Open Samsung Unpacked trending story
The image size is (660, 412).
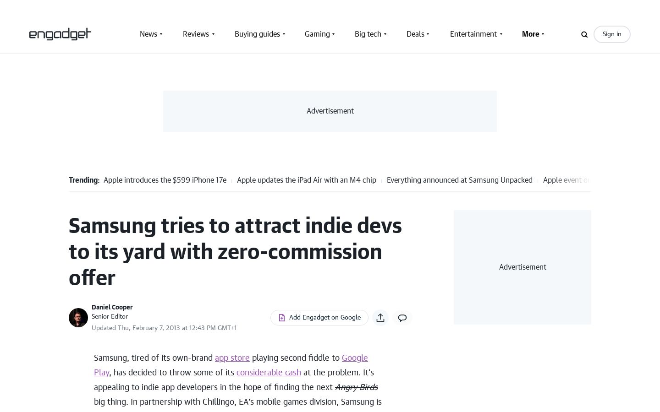pos(460,180)
